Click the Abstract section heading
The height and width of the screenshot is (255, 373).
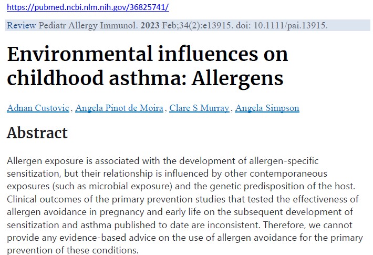click(37, 132)
